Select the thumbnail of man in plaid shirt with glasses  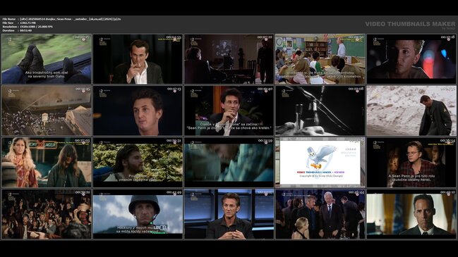pyautogui.click(x=411, y=163)
